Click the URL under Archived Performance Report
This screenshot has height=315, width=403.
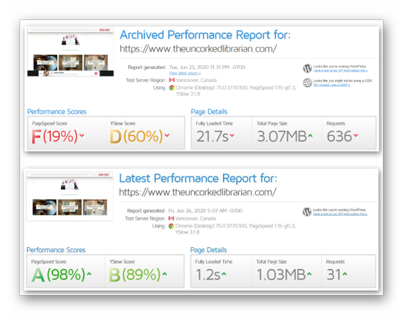point(198,49)
